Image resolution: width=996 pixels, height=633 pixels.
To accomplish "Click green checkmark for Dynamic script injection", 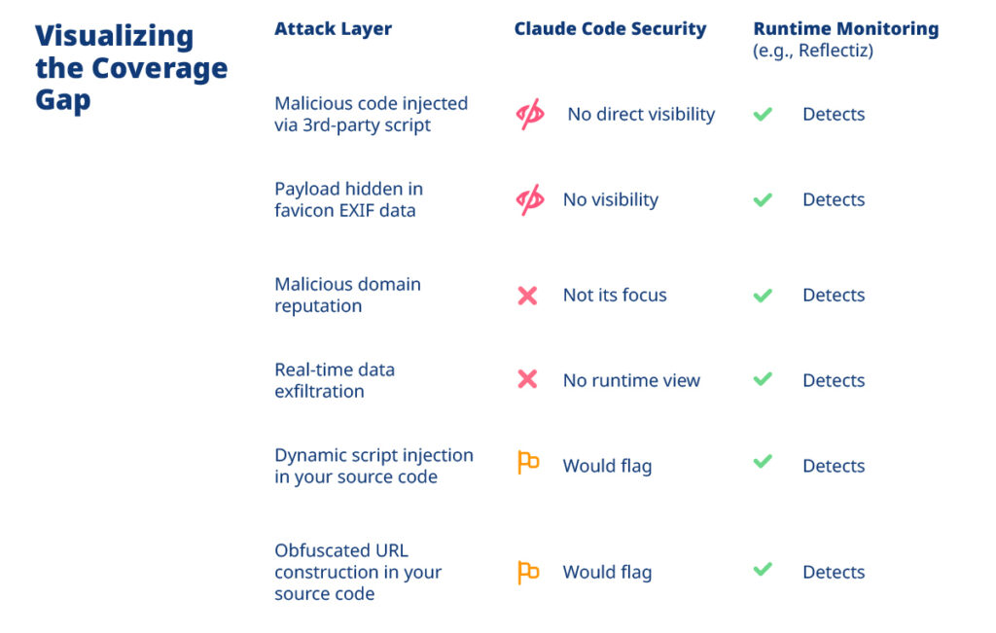I will click(763, 462).
